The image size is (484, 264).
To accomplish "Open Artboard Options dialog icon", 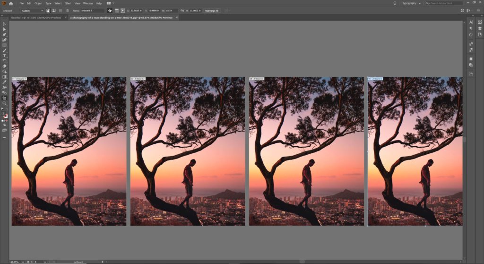I will 117,10.
